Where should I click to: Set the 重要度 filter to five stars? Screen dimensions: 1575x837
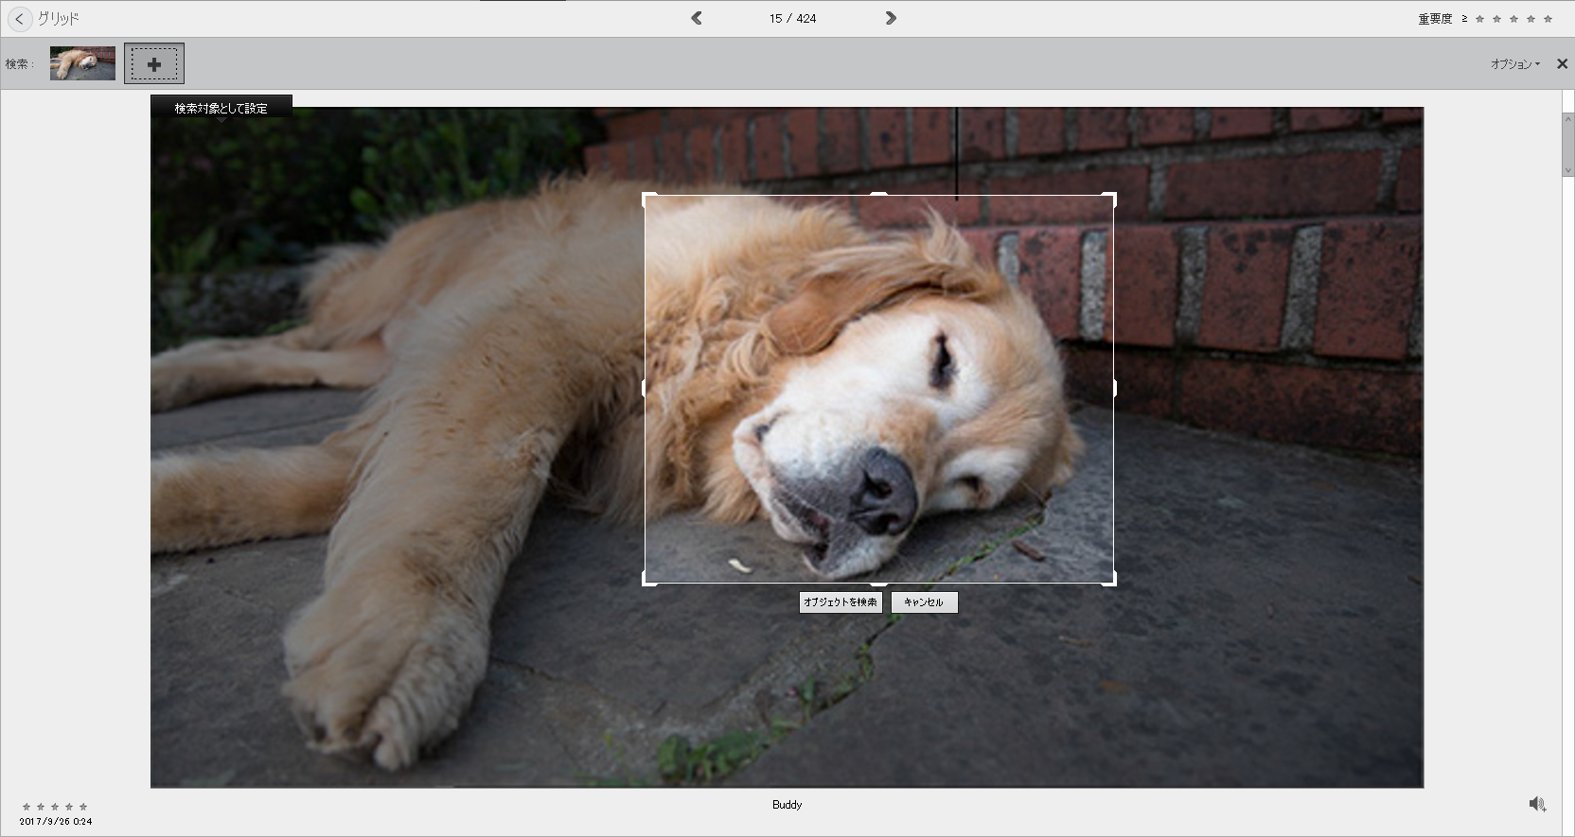click(1548, 19)
